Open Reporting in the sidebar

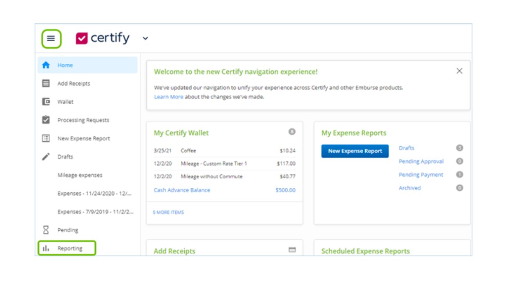tap(69, 248)
